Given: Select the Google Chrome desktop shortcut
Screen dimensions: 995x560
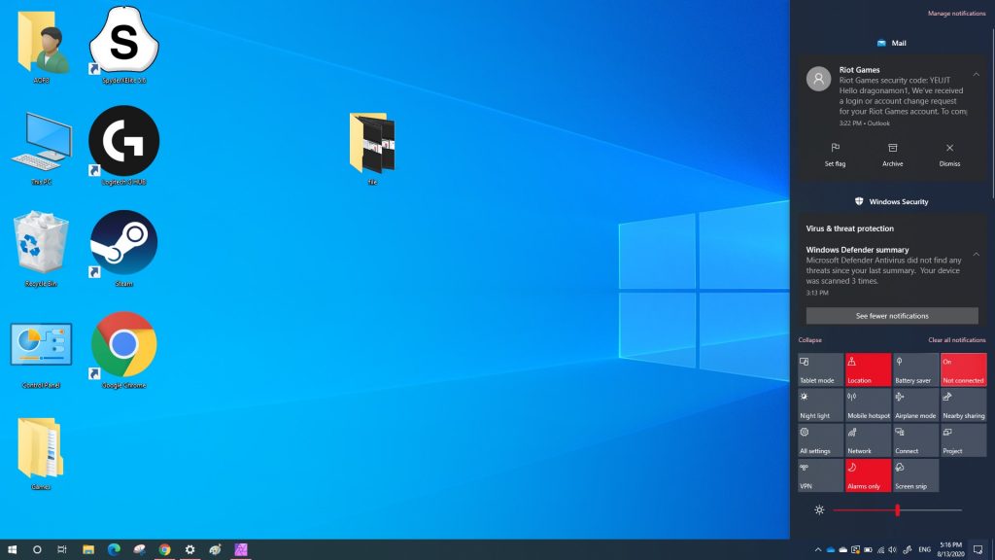Looking at the screenshot, I should coord(123,350).
